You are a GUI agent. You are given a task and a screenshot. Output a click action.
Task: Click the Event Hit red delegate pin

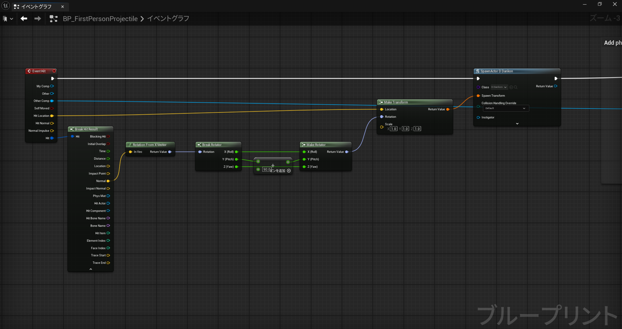tap(54, 71)
